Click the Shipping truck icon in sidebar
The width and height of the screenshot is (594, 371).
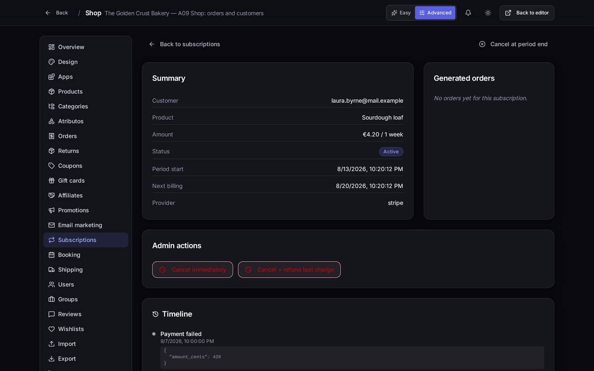pyautogui.click(x=51, y=270)
